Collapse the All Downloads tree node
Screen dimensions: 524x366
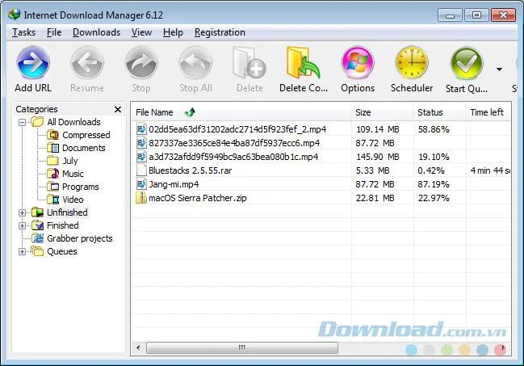[x=22, y=122]
